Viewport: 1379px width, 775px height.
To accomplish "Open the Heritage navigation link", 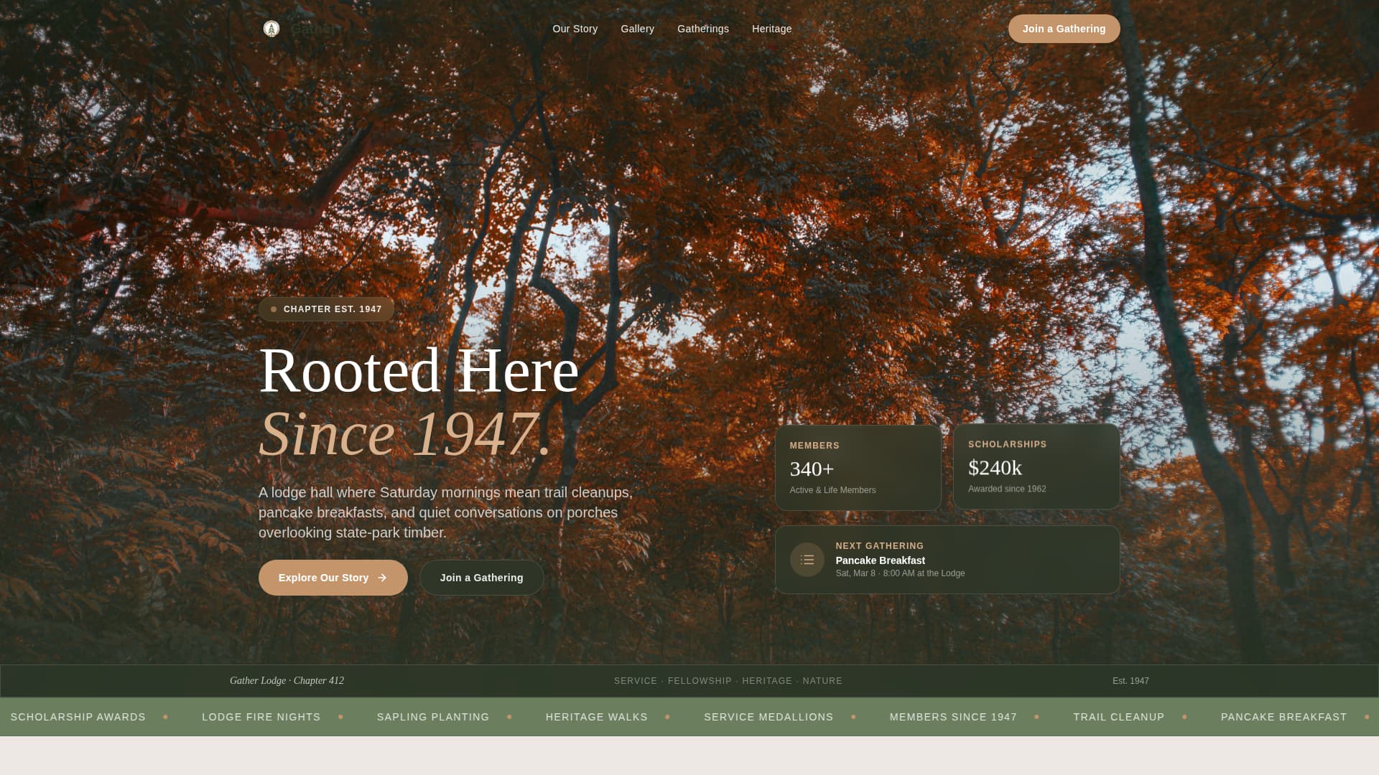I will point(771,29).
